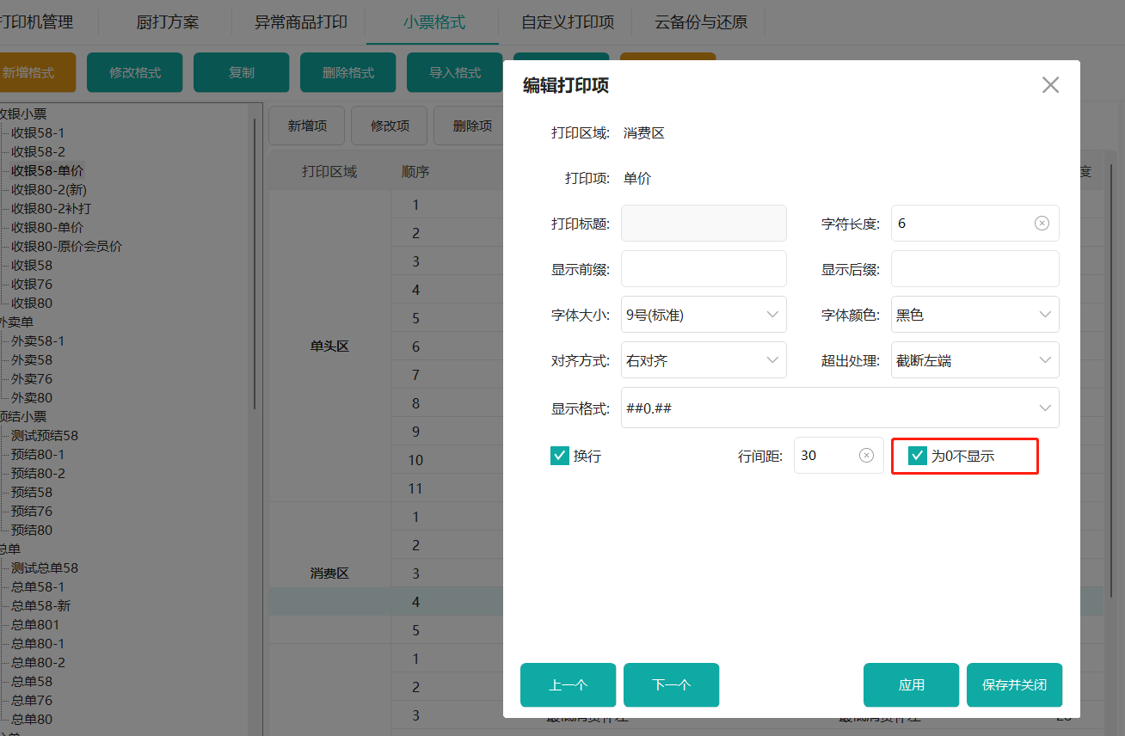Clear the 字符长度 field value
The height and width of the screenshot is (736, 1125).
[x=1042, y=224]
